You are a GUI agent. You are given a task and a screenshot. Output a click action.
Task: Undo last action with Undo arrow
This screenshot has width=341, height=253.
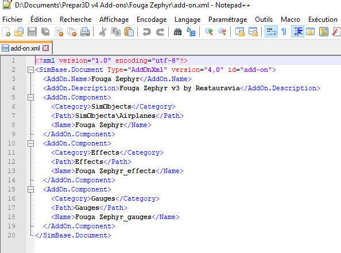pyautogui.click(x=147, y=32)
